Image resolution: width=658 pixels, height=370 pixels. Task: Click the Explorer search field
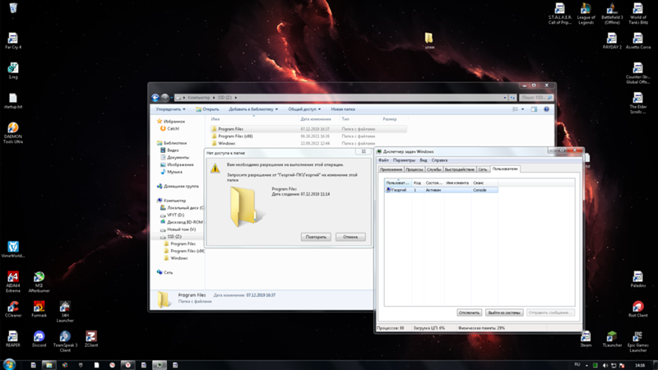point(536,97)
